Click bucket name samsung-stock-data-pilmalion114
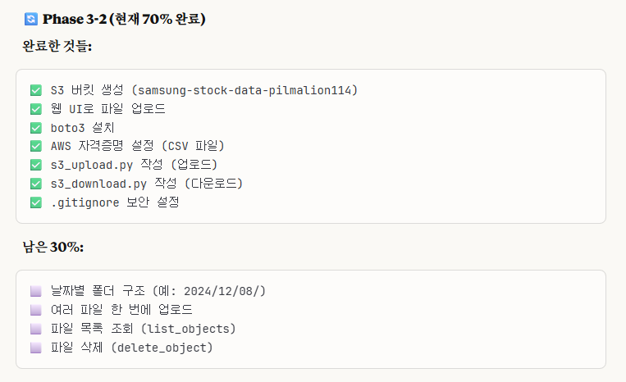Viewport: 626px width, 382px height. point(246,90)
